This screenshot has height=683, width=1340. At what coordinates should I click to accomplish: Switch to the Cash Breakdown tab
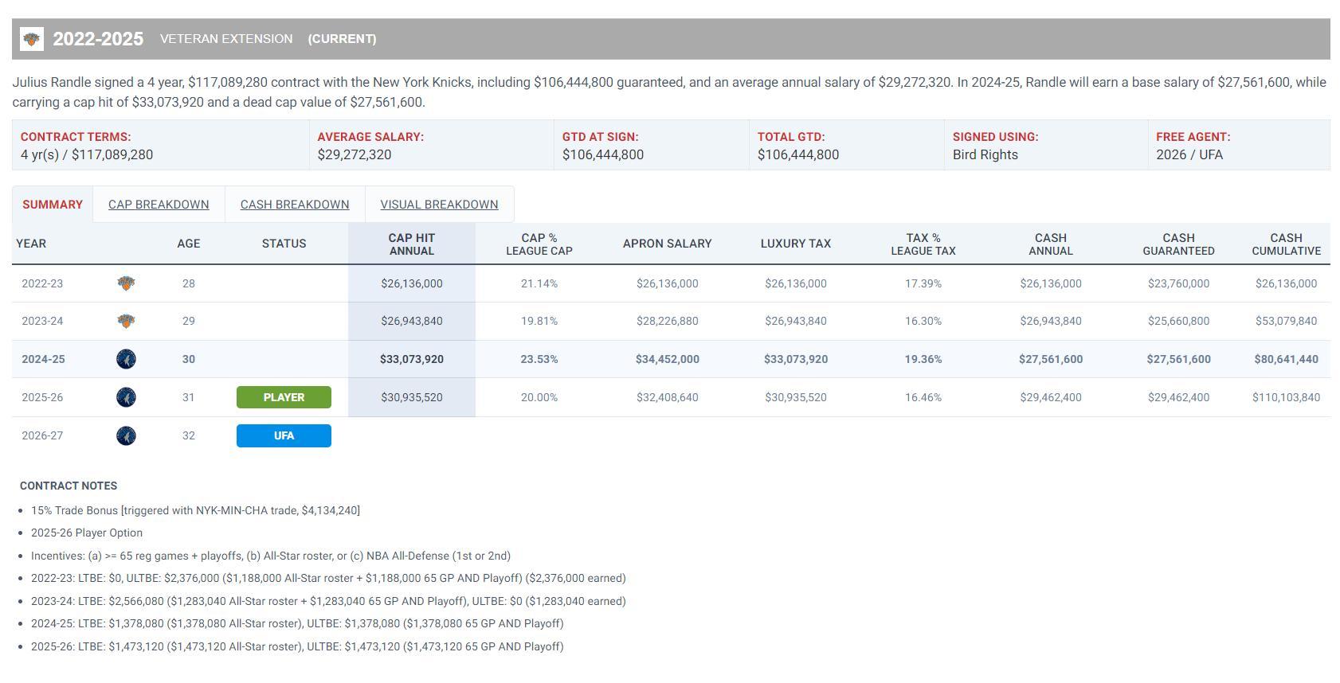coord(295,205)
